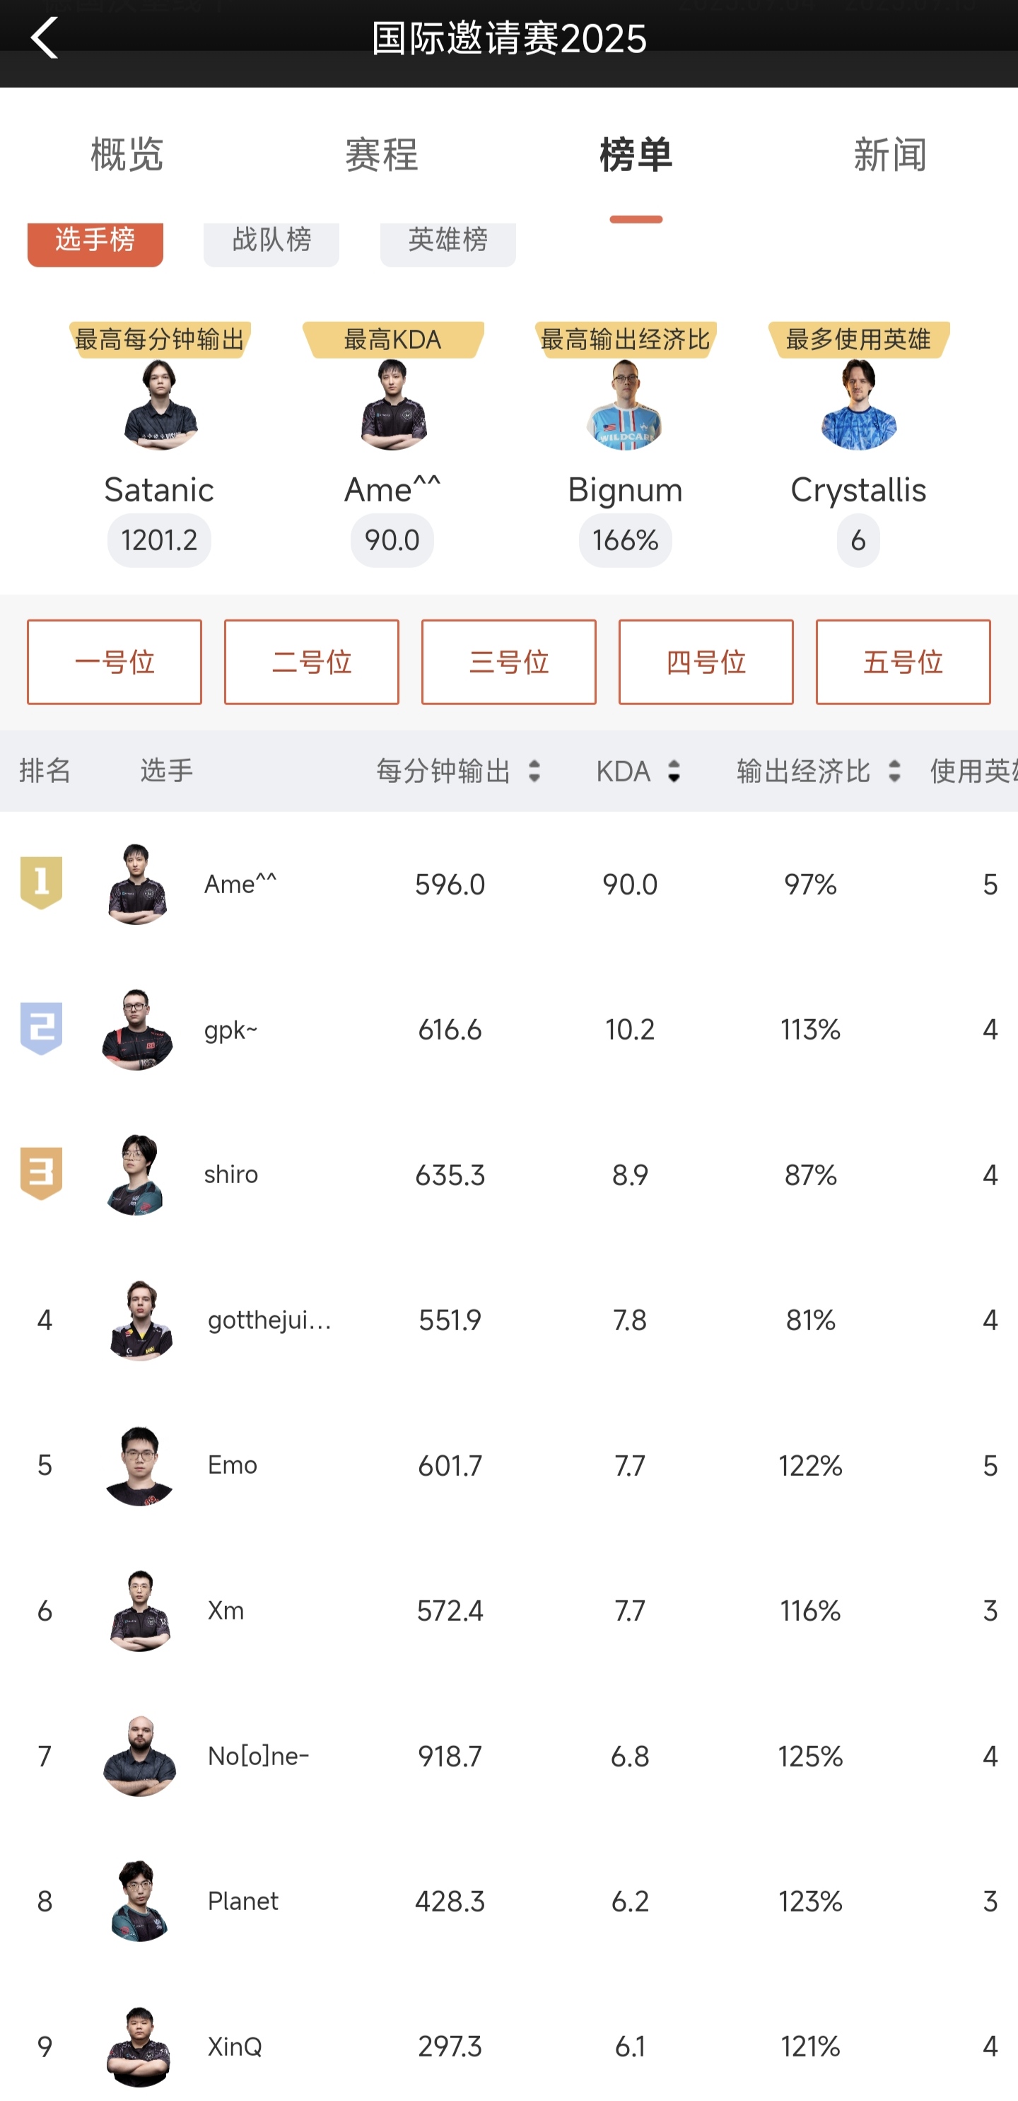Open Bignum's avatar under 最高输出经济比
The width and height of the screenshot is (1018, 2101).
(x=625, y=405)
